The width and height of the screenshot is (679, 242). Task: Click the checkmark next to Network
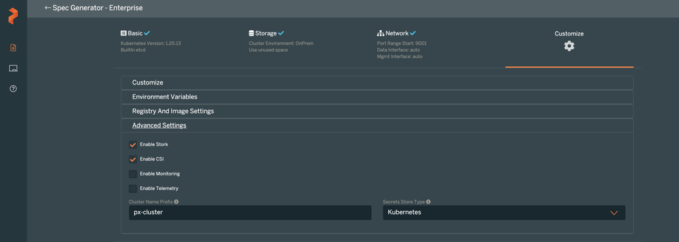pos(413,33)
